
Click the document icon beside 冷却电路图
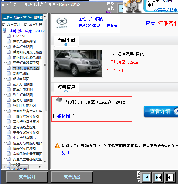[9, 73]
